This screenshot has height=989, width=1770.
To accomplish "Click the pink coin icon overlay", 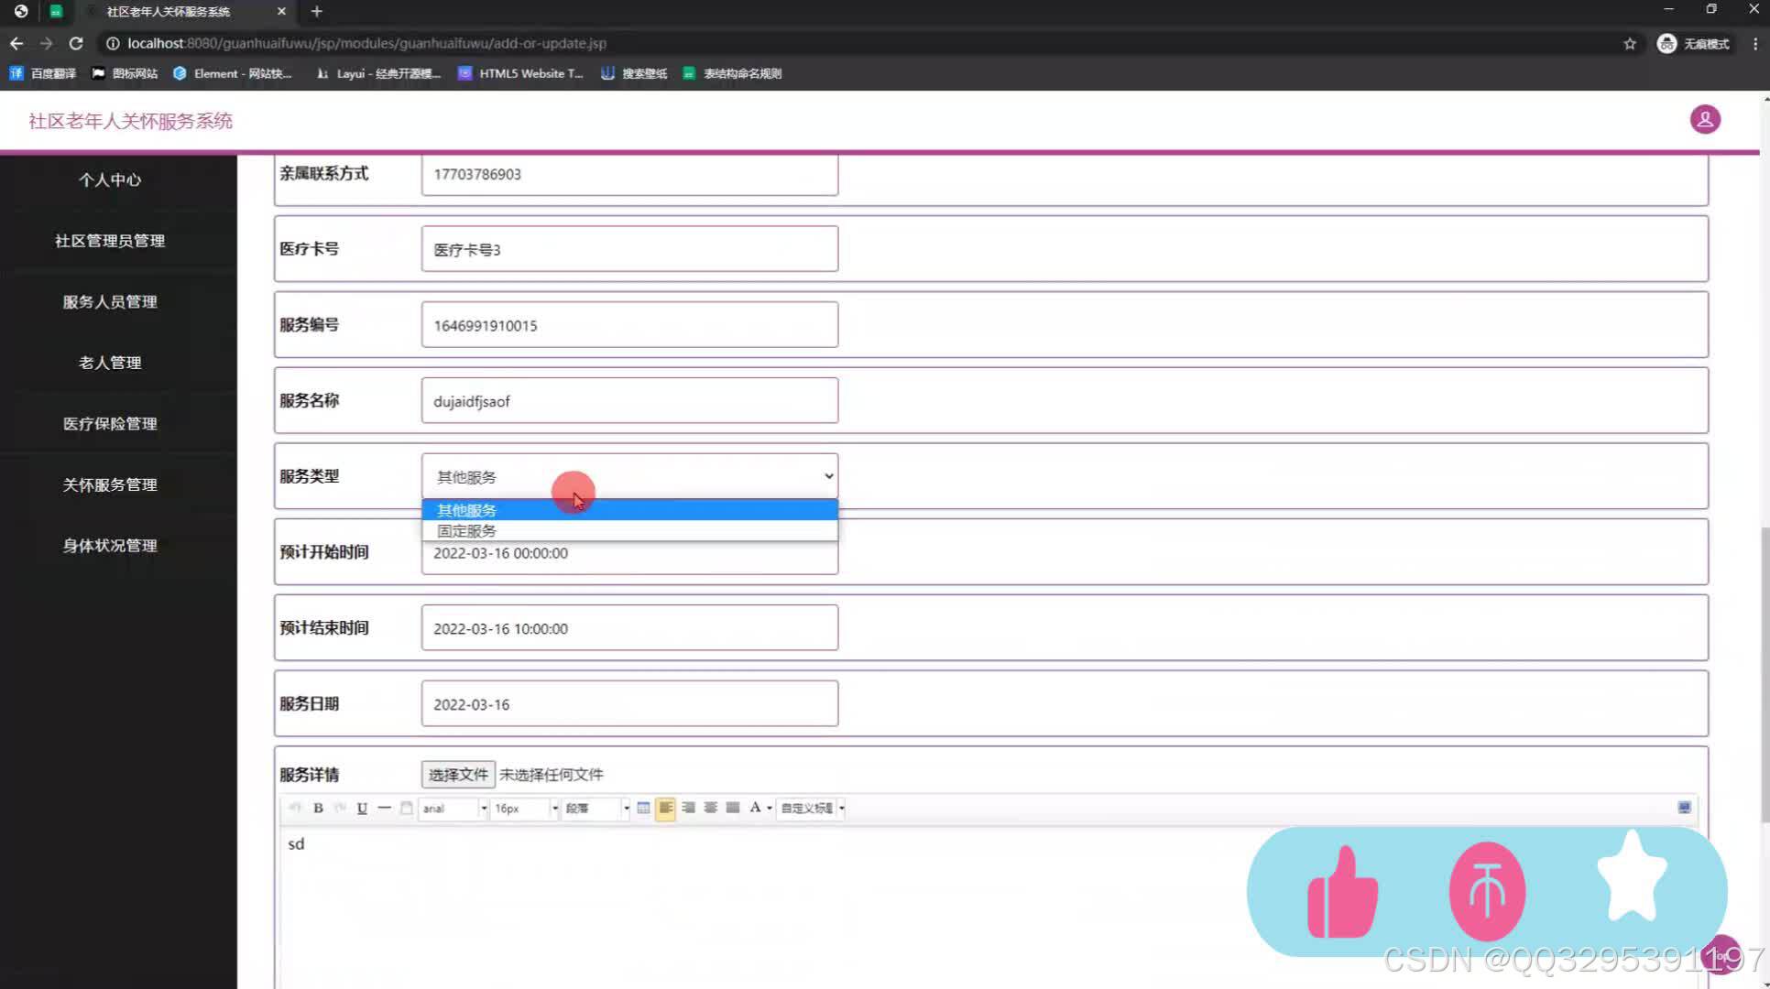I will [1487, 892].
